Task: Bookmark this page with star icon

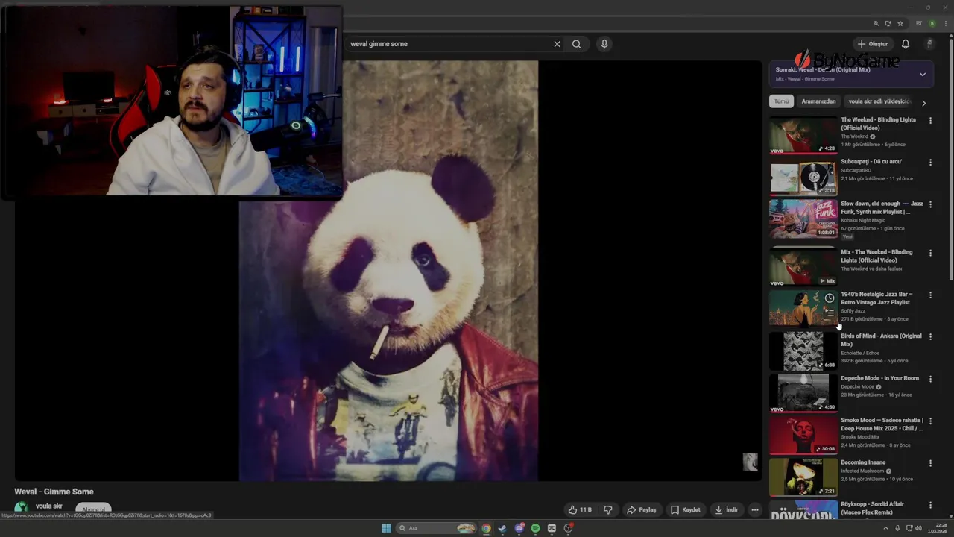Action: click(x=900, y=23)
